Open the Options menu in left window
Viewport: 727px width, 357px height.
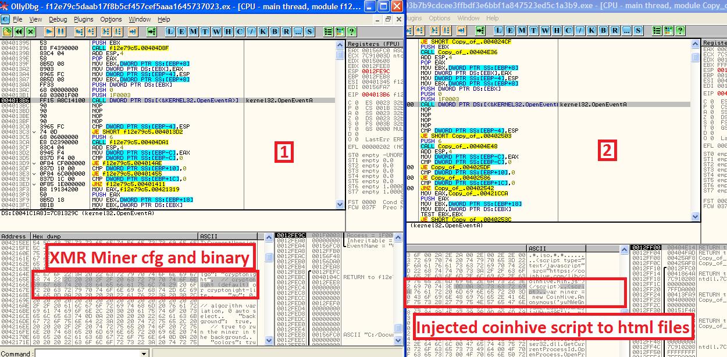click(x=111, y=19)
